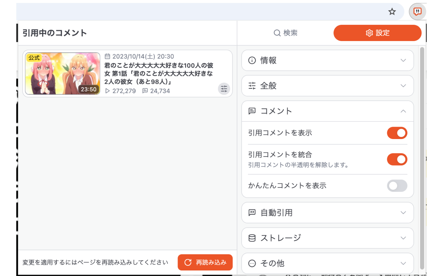This screenshot has width=443, height=276.
Task: Click the storage icon next to ストレージ
Action: pos(252,238)
